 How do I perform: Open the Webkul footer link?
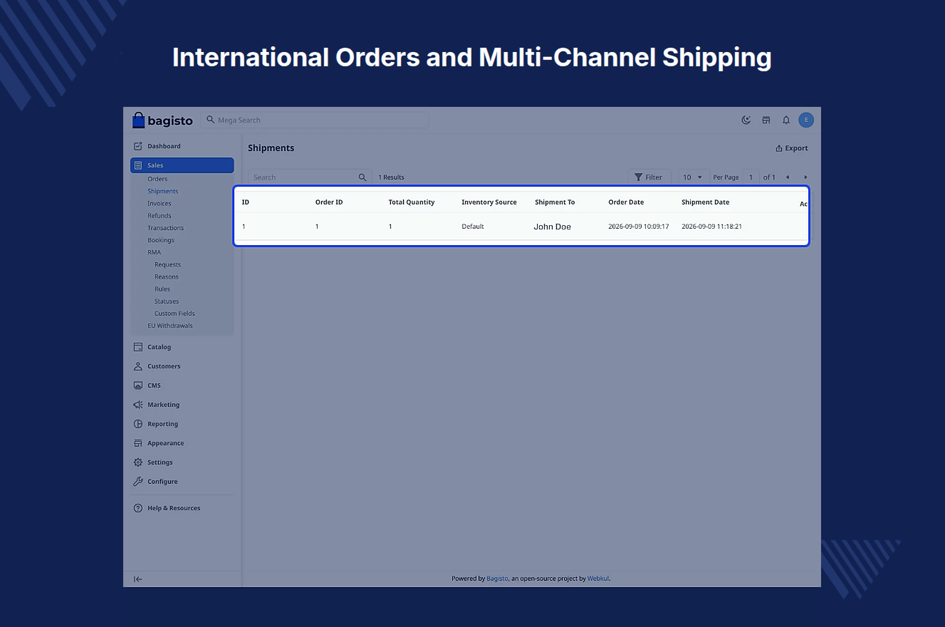pyautogui.click(x=598, y=579)
